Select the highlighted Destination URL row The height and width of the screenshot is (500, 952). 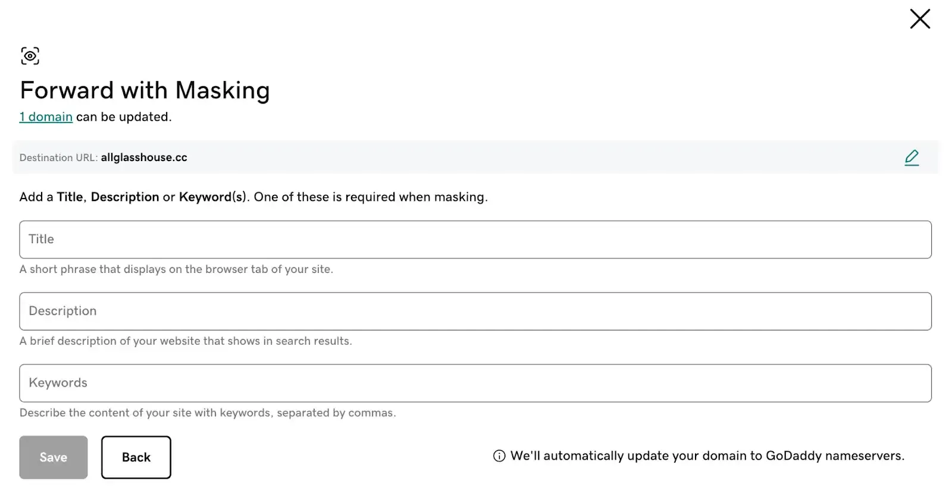[416, 158]
